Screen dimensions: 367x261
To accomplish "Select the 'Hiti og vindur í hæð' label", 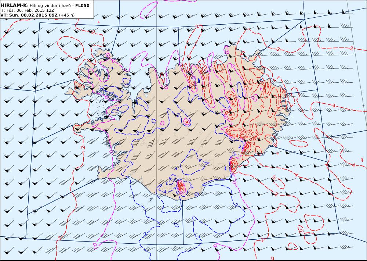I will click(x=50, y=6).
